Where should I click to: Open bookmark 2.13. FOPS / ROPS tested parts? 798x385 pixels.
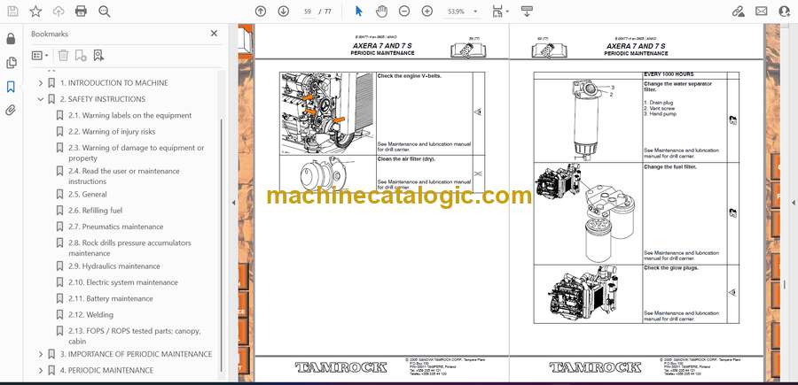click(135, 336)
